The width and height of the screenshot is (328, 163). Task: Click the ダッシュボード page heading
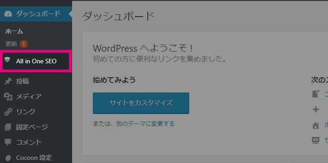pos(118,17)
